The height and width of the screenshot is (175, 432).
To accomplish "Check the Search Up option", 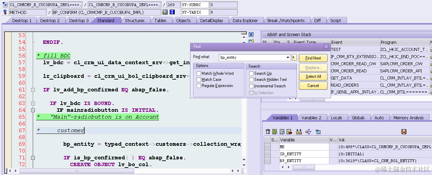I will [251, 73].
